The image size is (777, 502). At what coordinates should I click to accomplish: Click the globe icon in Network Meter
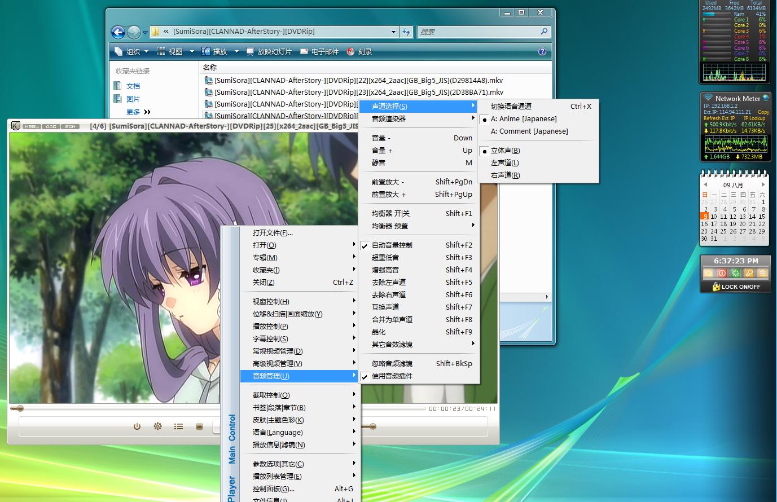(766, 98)
